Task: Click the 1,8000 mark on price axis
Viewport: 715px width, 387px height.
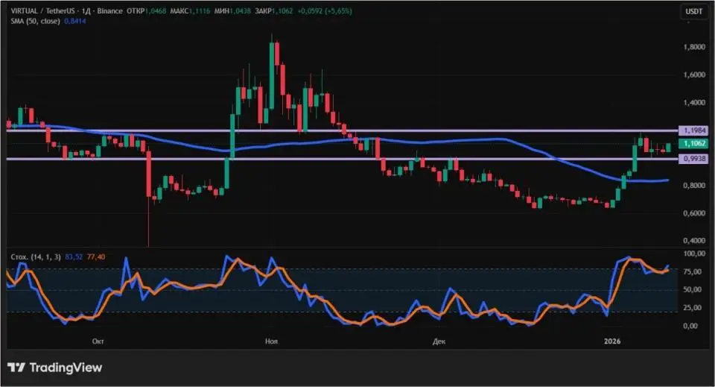Action: [694, 47]
